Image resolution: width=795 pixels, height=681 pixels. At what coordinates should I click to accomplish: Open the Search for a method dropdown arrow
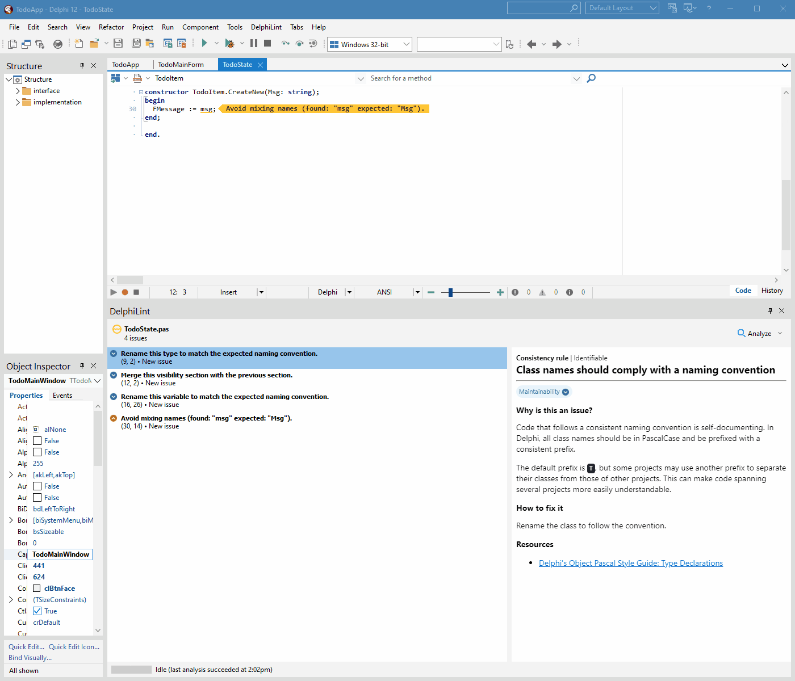[x=576, y=78]
